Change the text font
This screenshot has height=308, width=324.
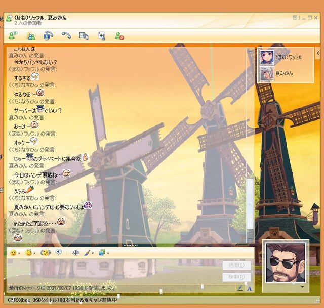pyautogui.click(x=75, y=253)
